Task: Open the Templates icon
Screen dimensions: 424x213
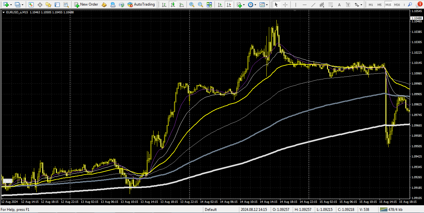Action: [262, 5]
